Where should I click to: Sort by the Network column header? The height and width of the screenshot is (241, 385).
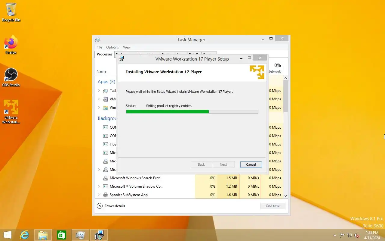275,68
